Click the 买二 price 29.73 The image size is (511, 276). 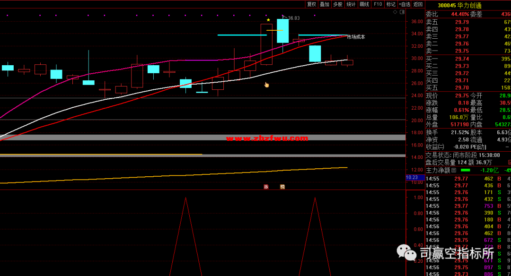click(462, 66)
